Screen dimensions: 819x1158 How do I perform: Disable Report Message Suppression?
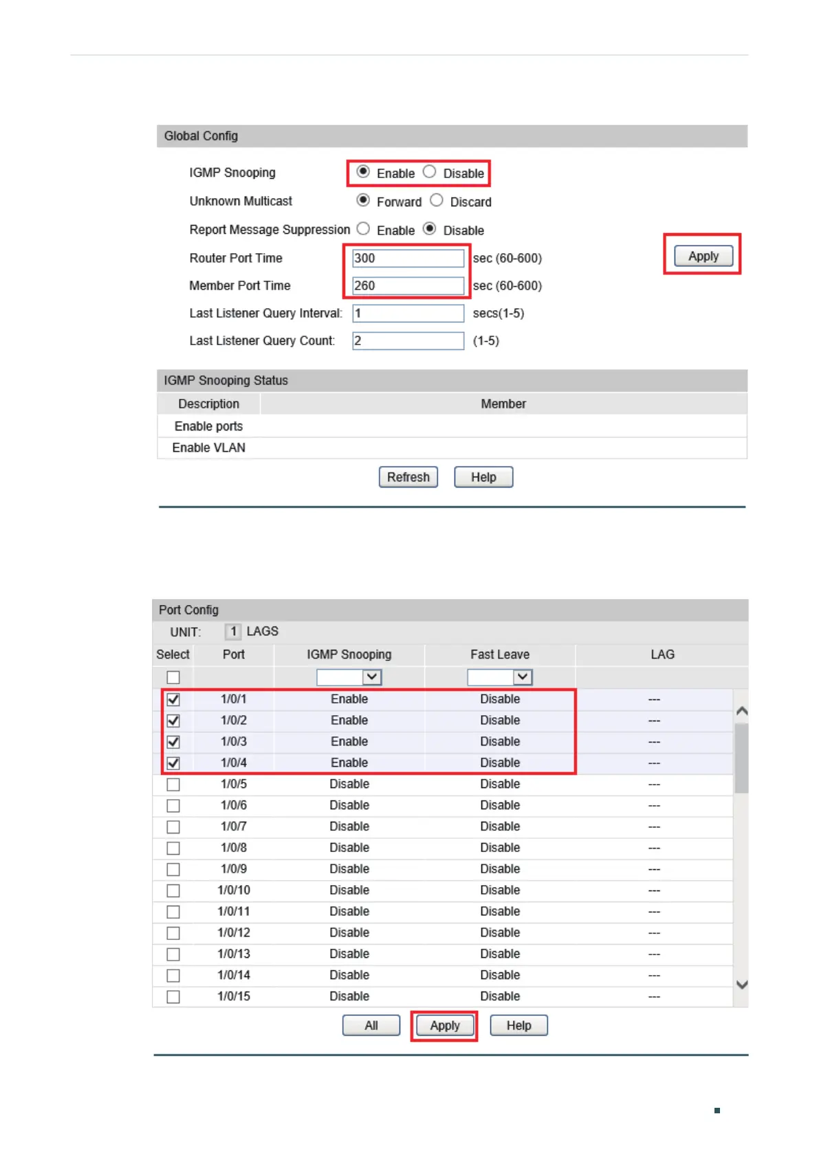pos(429,228)
